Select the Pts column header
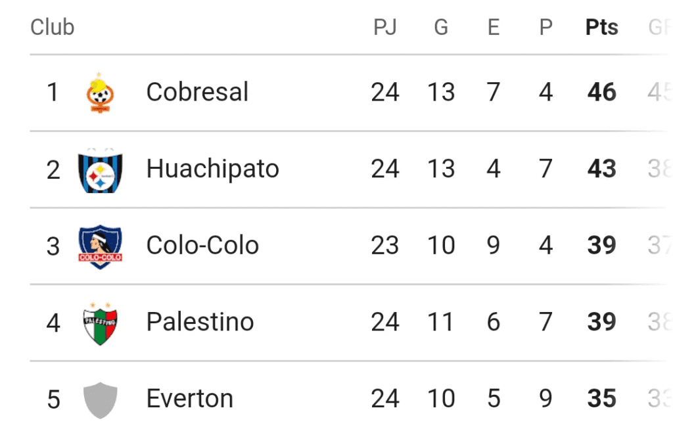 tap(602, 27)
